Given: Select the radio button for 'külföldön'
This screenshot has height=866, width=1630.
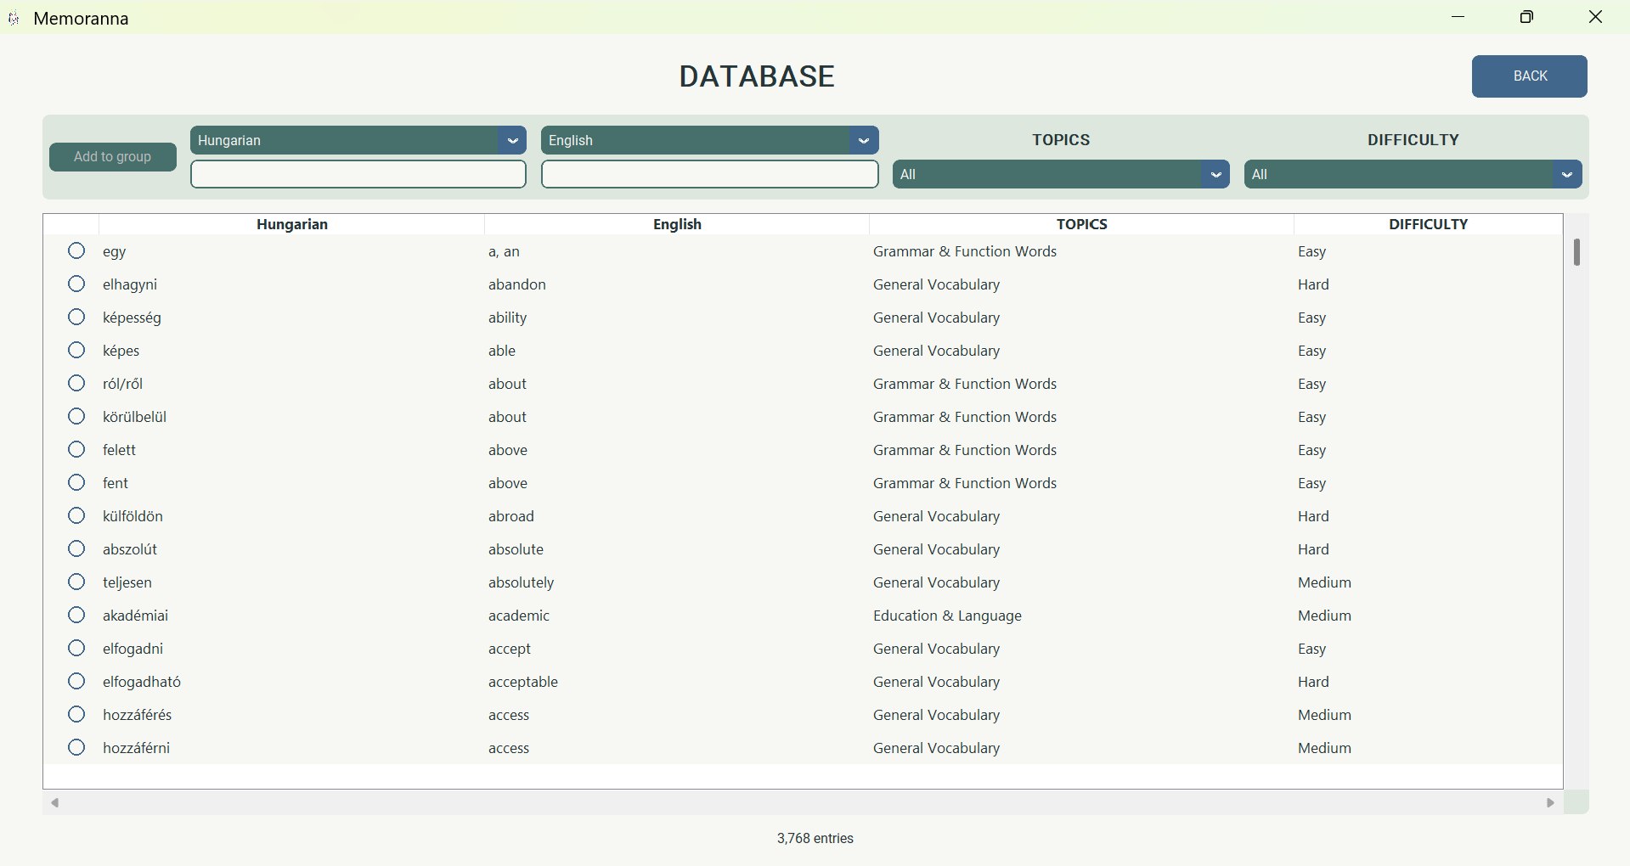Looking at the screenshot, I should pos(76,516).
